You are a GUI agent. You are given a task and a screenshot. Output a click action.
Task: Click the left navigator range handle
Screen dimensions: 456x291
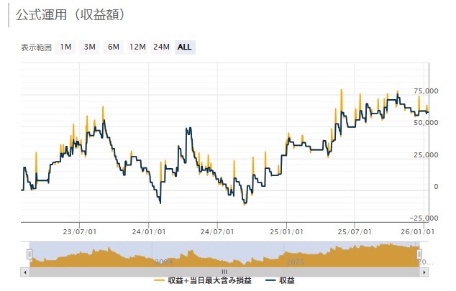pos(29,254)
